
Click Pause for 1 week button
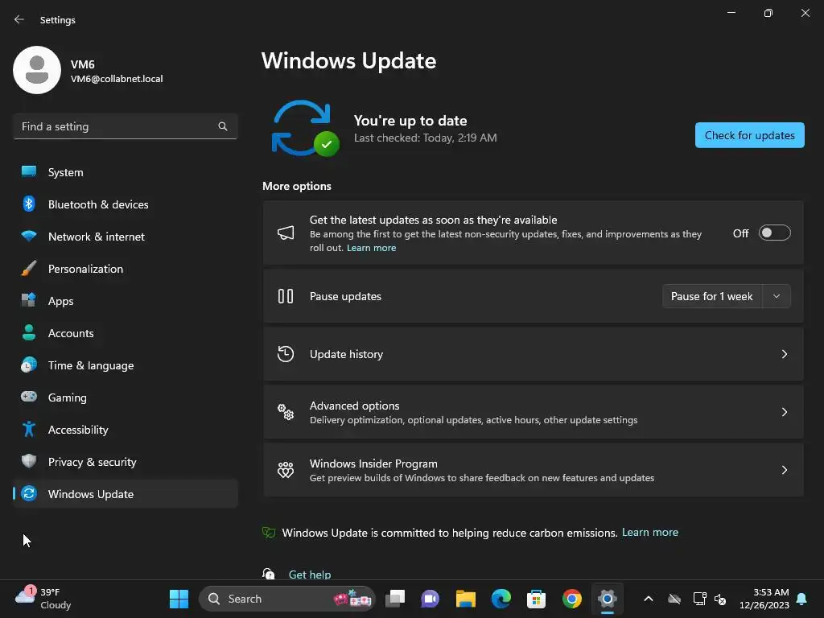pyautogui.click(x=712, y=296)
